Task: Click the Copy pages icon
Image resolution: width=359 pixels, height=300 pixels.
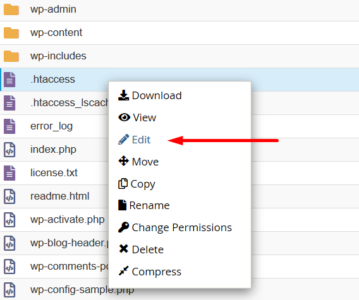Action: pyautogui.click(x=123, y=184)
